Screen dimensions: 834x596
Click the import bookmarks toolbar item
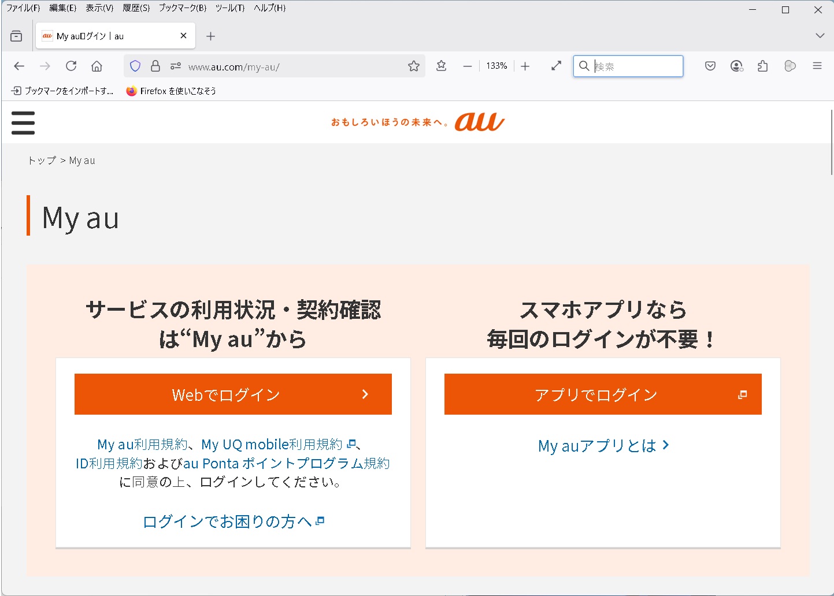pyautogui.click(x=62, y=91)
